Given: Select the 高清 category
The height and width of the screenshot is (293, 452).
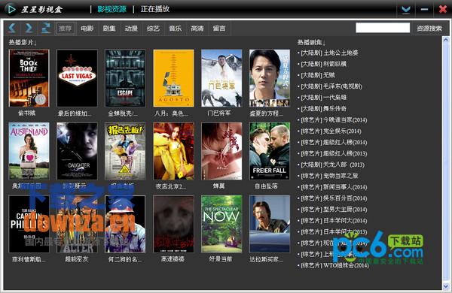Looking at the screenshot, I should [x=197, y=29].
